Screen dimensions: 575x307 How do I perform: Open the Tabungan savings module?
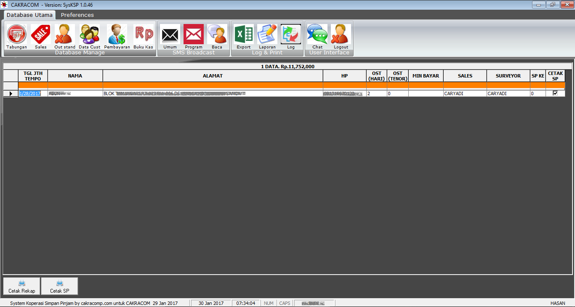point(16,35)
